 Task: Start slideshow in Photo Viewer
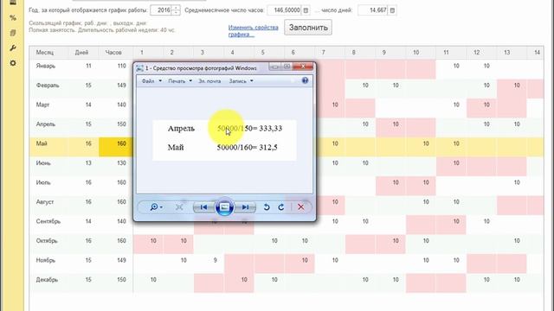pyautogui.click(x=224, y=207)
